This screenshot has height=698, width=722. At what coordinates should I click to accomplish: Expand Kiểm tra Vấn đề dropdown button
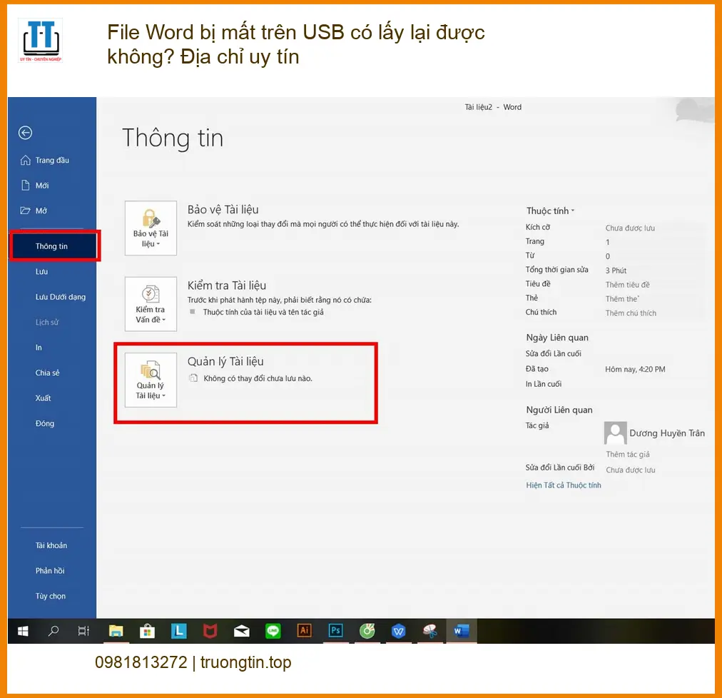click(x=151, y=304)
